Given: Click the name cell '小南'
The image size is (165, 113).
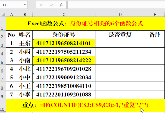Looking at the screenshot, I should coord(25,60).
